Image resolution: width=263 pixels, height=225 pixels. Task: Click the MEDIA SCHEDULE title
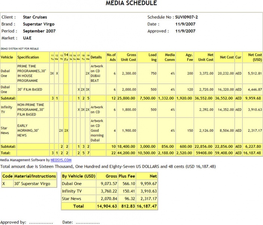point(131,3)
